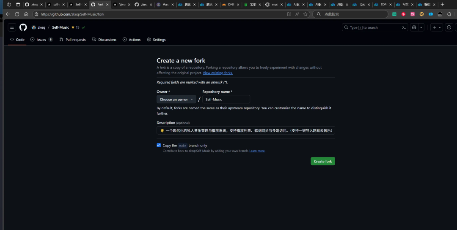This screenshot has height=230, width=457.
Task: Follow the View existing forks link
Action: 218,73
